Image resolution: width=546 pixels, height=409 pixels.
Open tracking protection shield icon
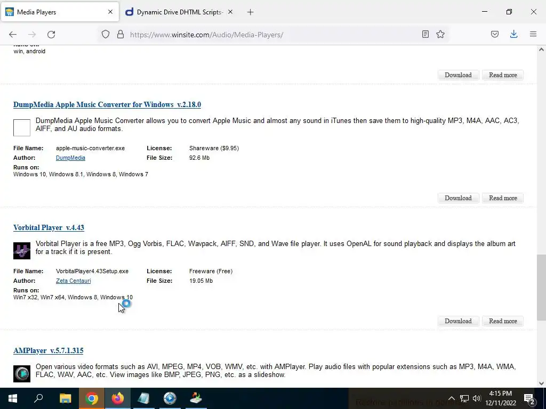coord(106,35)
